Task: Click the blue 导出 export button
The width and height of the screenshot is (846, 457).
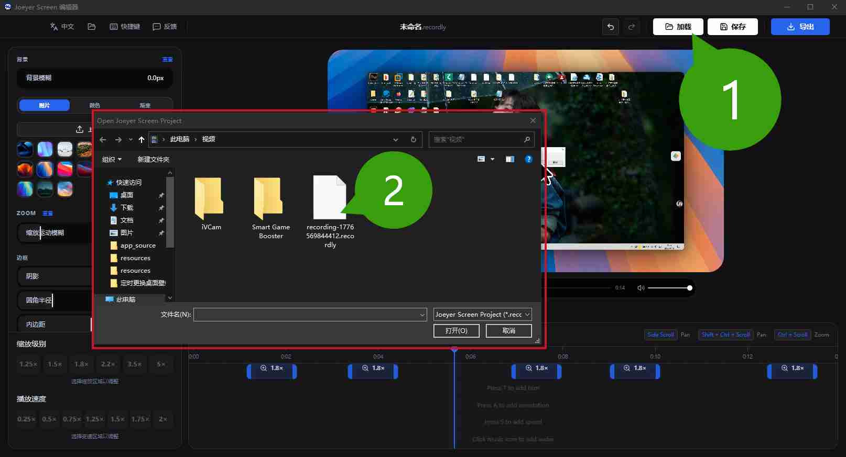Action: point(800,27)
